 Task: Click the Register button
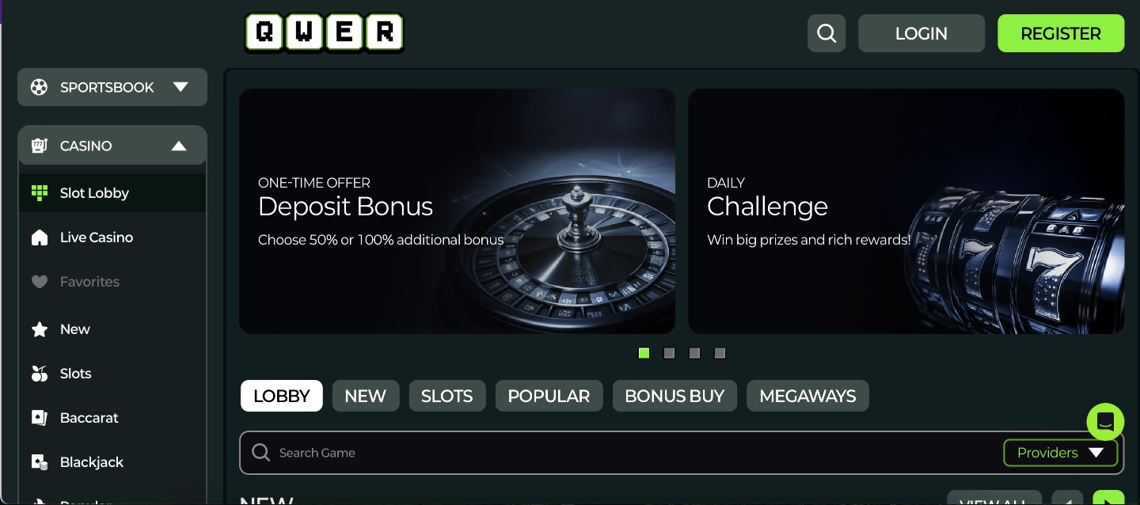1061,33
